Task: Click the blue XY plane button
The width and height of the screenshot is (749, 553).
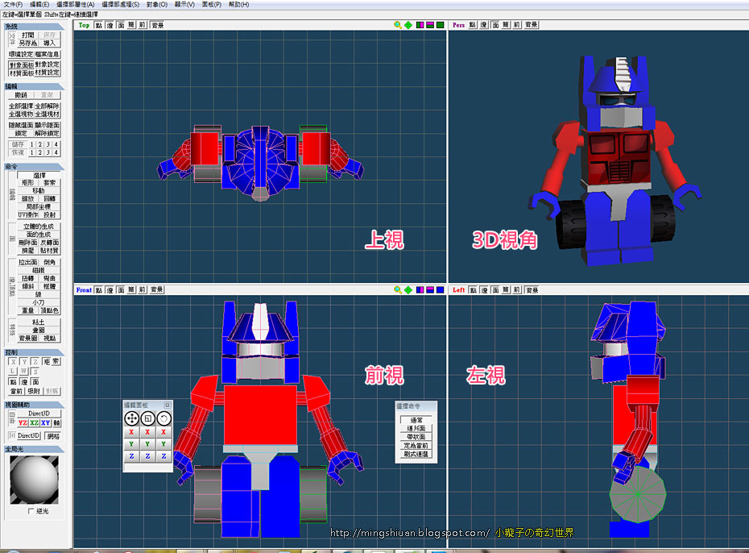Action: click(x=45, y=423)
